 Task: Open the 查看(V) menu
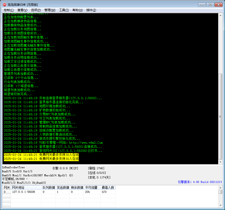point(22,10)
